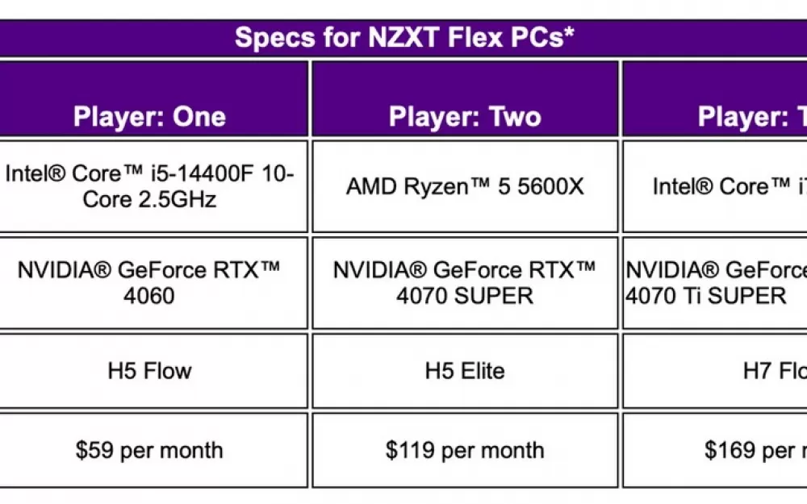Click the $119 per month price
The image size is (807, 504).
(465, 450)
